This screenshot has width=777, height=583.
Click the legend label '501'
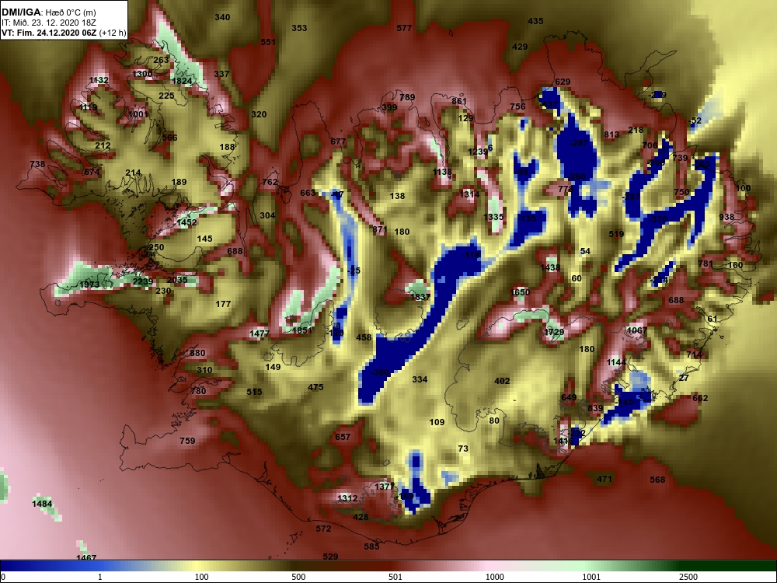click(x=395, y=577)
